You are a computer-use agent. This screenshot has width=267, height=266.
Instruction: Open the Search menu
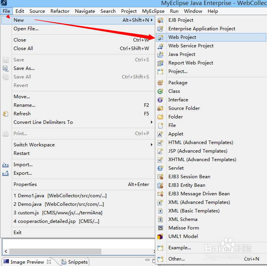click(108, 11)
